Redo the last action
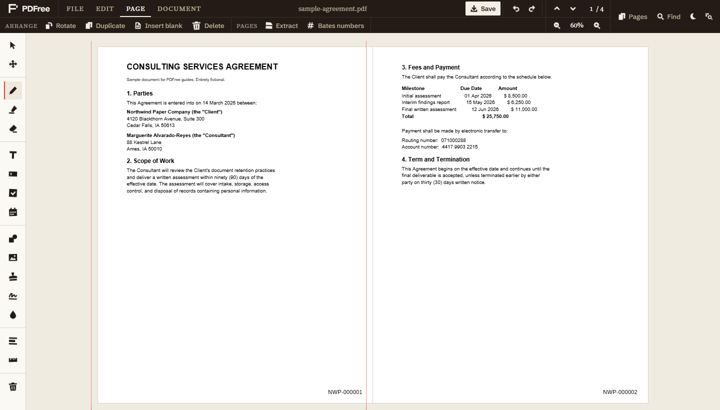720x410 pixels. [531, 8]
